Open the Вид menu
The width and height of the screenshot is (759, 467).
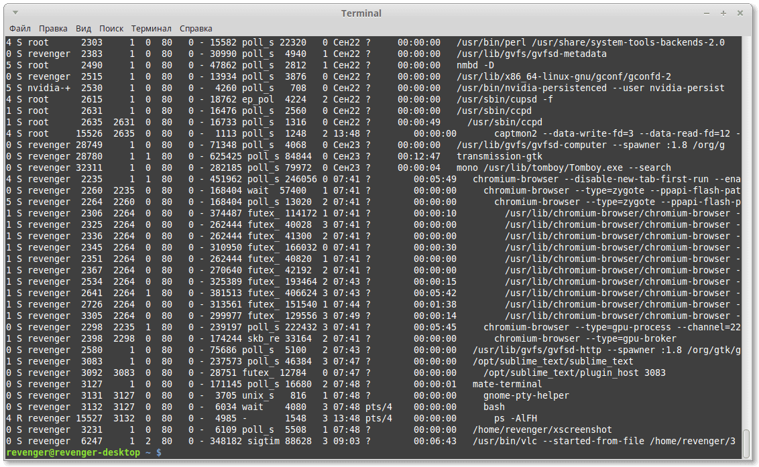(83, 29)
